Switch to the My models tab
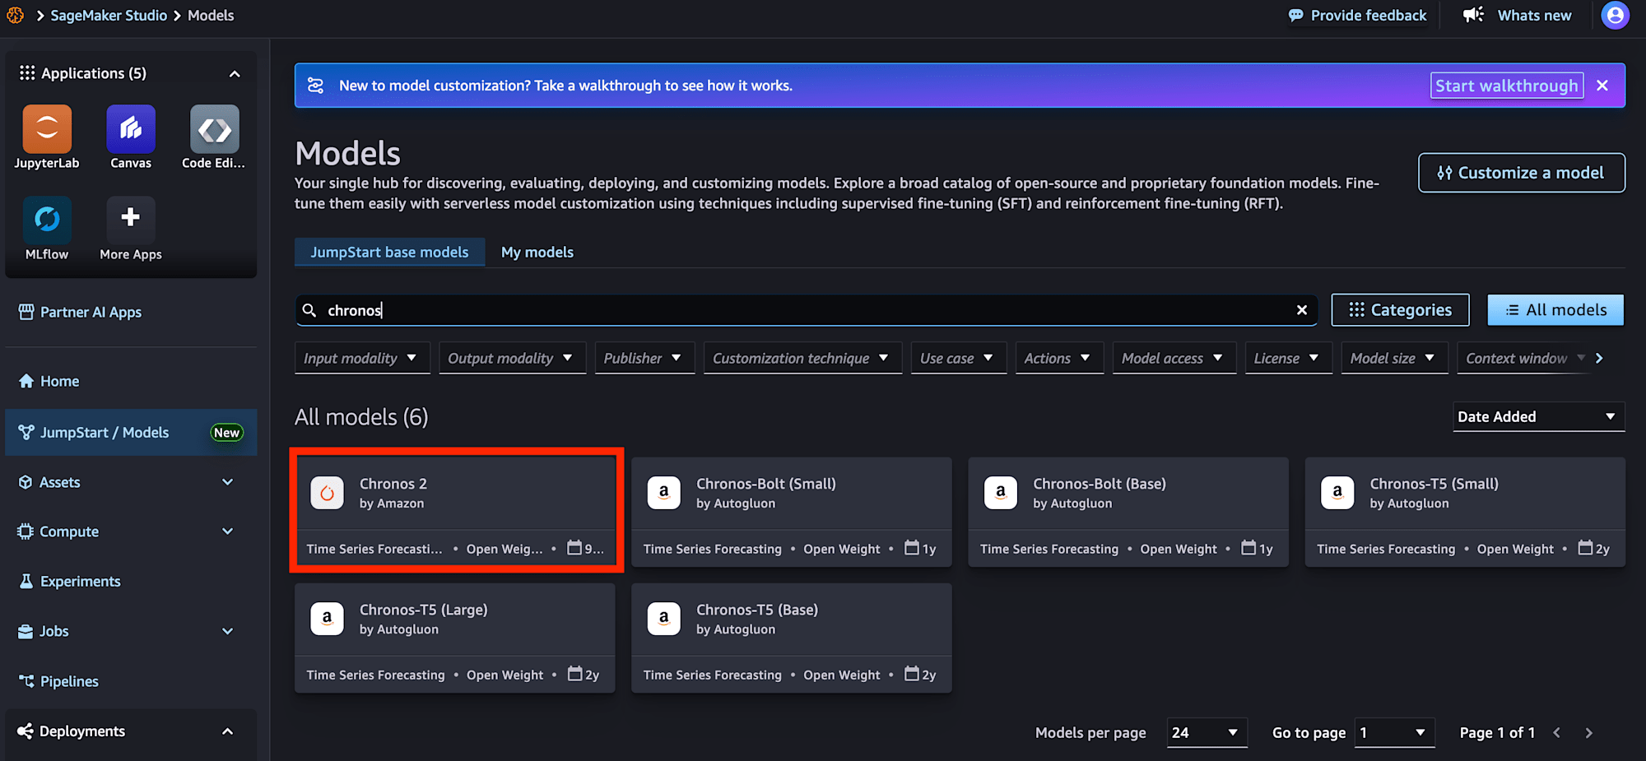 [537, 253]
